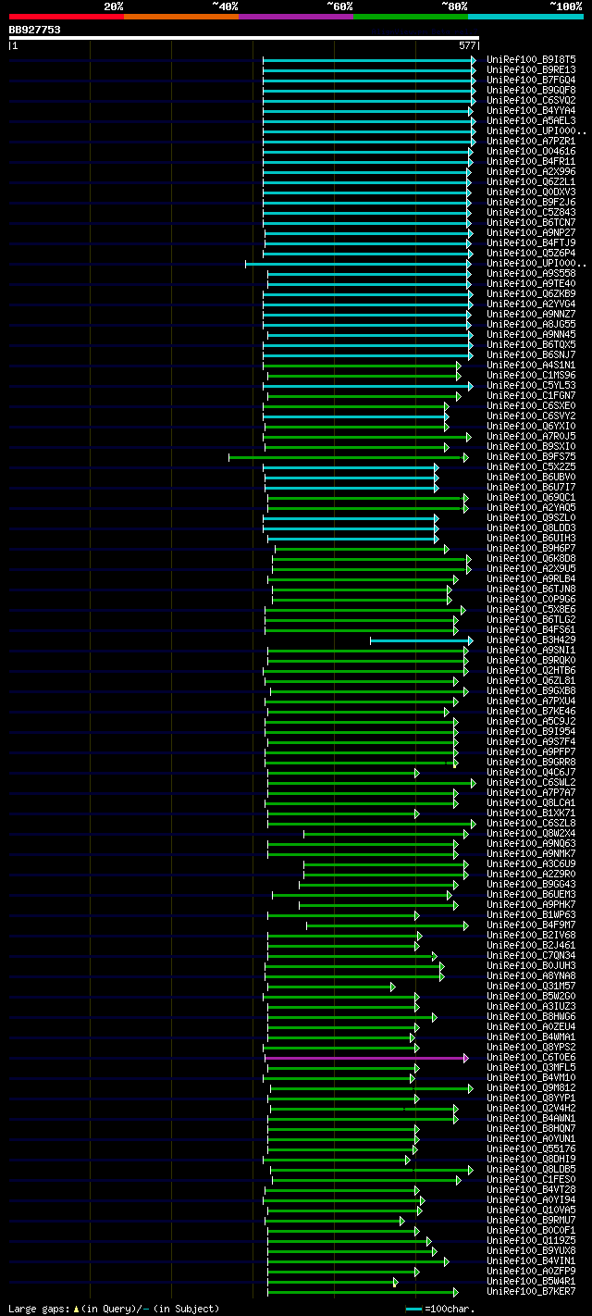Open hit UniRef100_B4FR11
This screenshot has width=592, height=1316.
tap(531, 161)
